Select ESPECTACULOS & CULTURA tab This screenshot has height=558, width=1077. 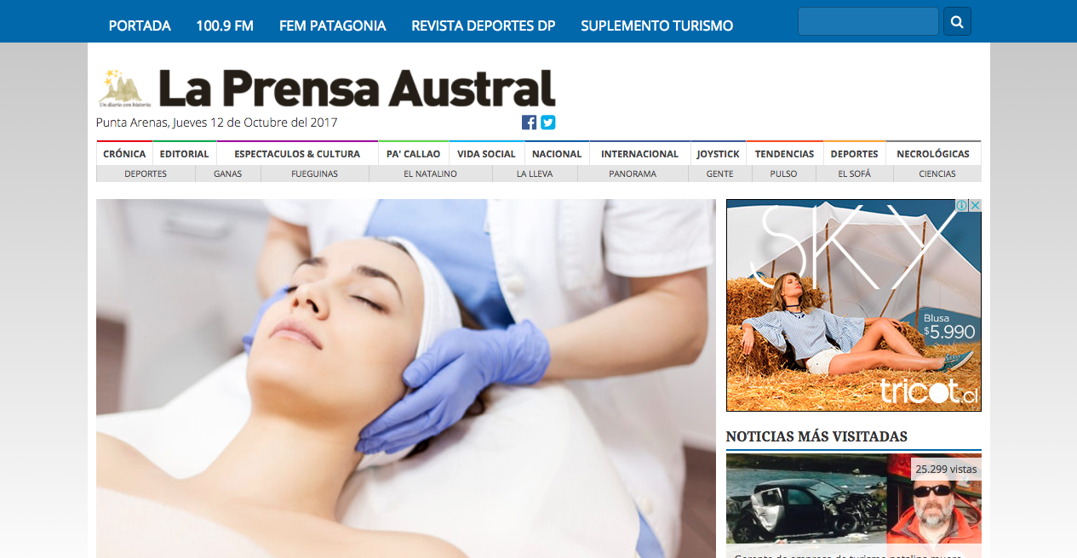tap(297, 154)
